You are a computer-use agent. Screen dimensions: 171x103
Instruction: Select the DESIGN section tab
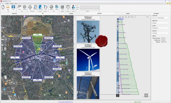128,13
